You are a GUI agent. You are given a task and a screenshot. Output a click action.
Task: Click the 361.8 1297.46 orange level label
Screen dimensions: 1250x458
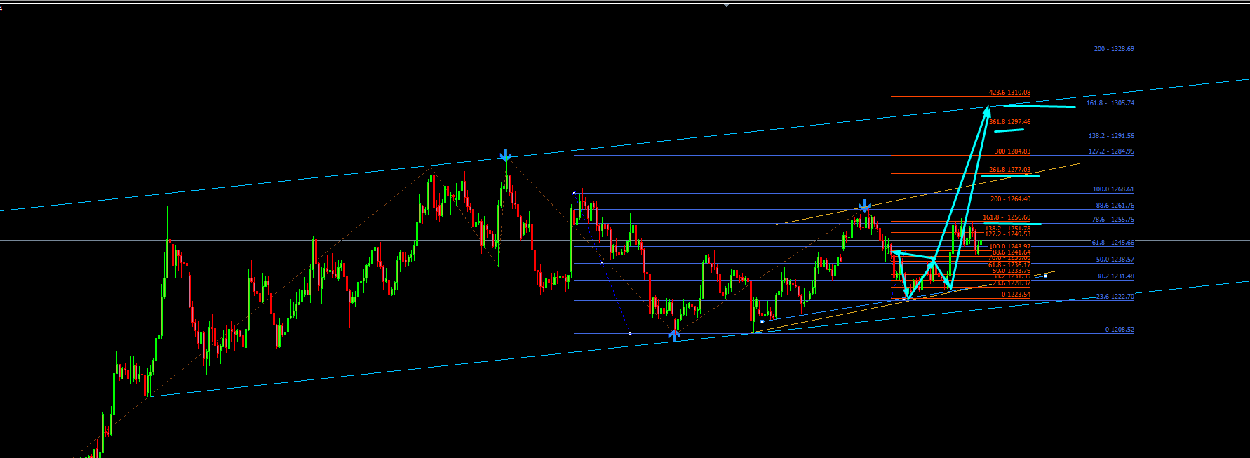(x=1010, y=122)
